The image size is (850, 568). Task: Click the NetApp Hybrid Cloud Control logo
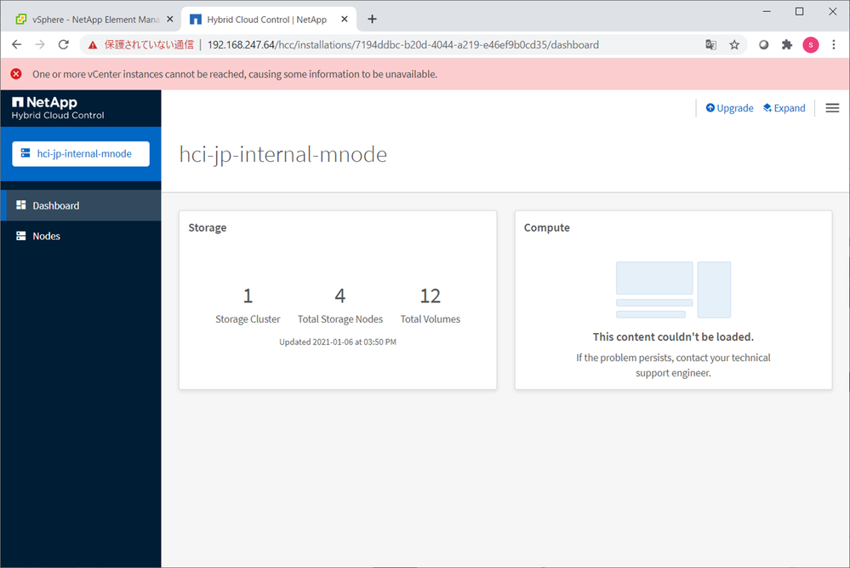(x=58, y=108)
